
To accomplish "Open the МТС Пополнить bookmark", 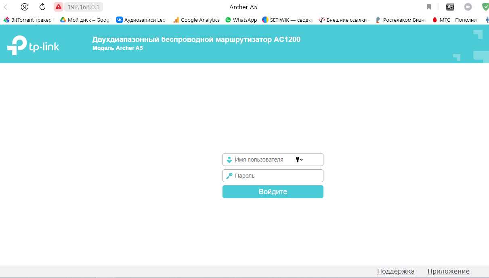I will click(455, 20).
